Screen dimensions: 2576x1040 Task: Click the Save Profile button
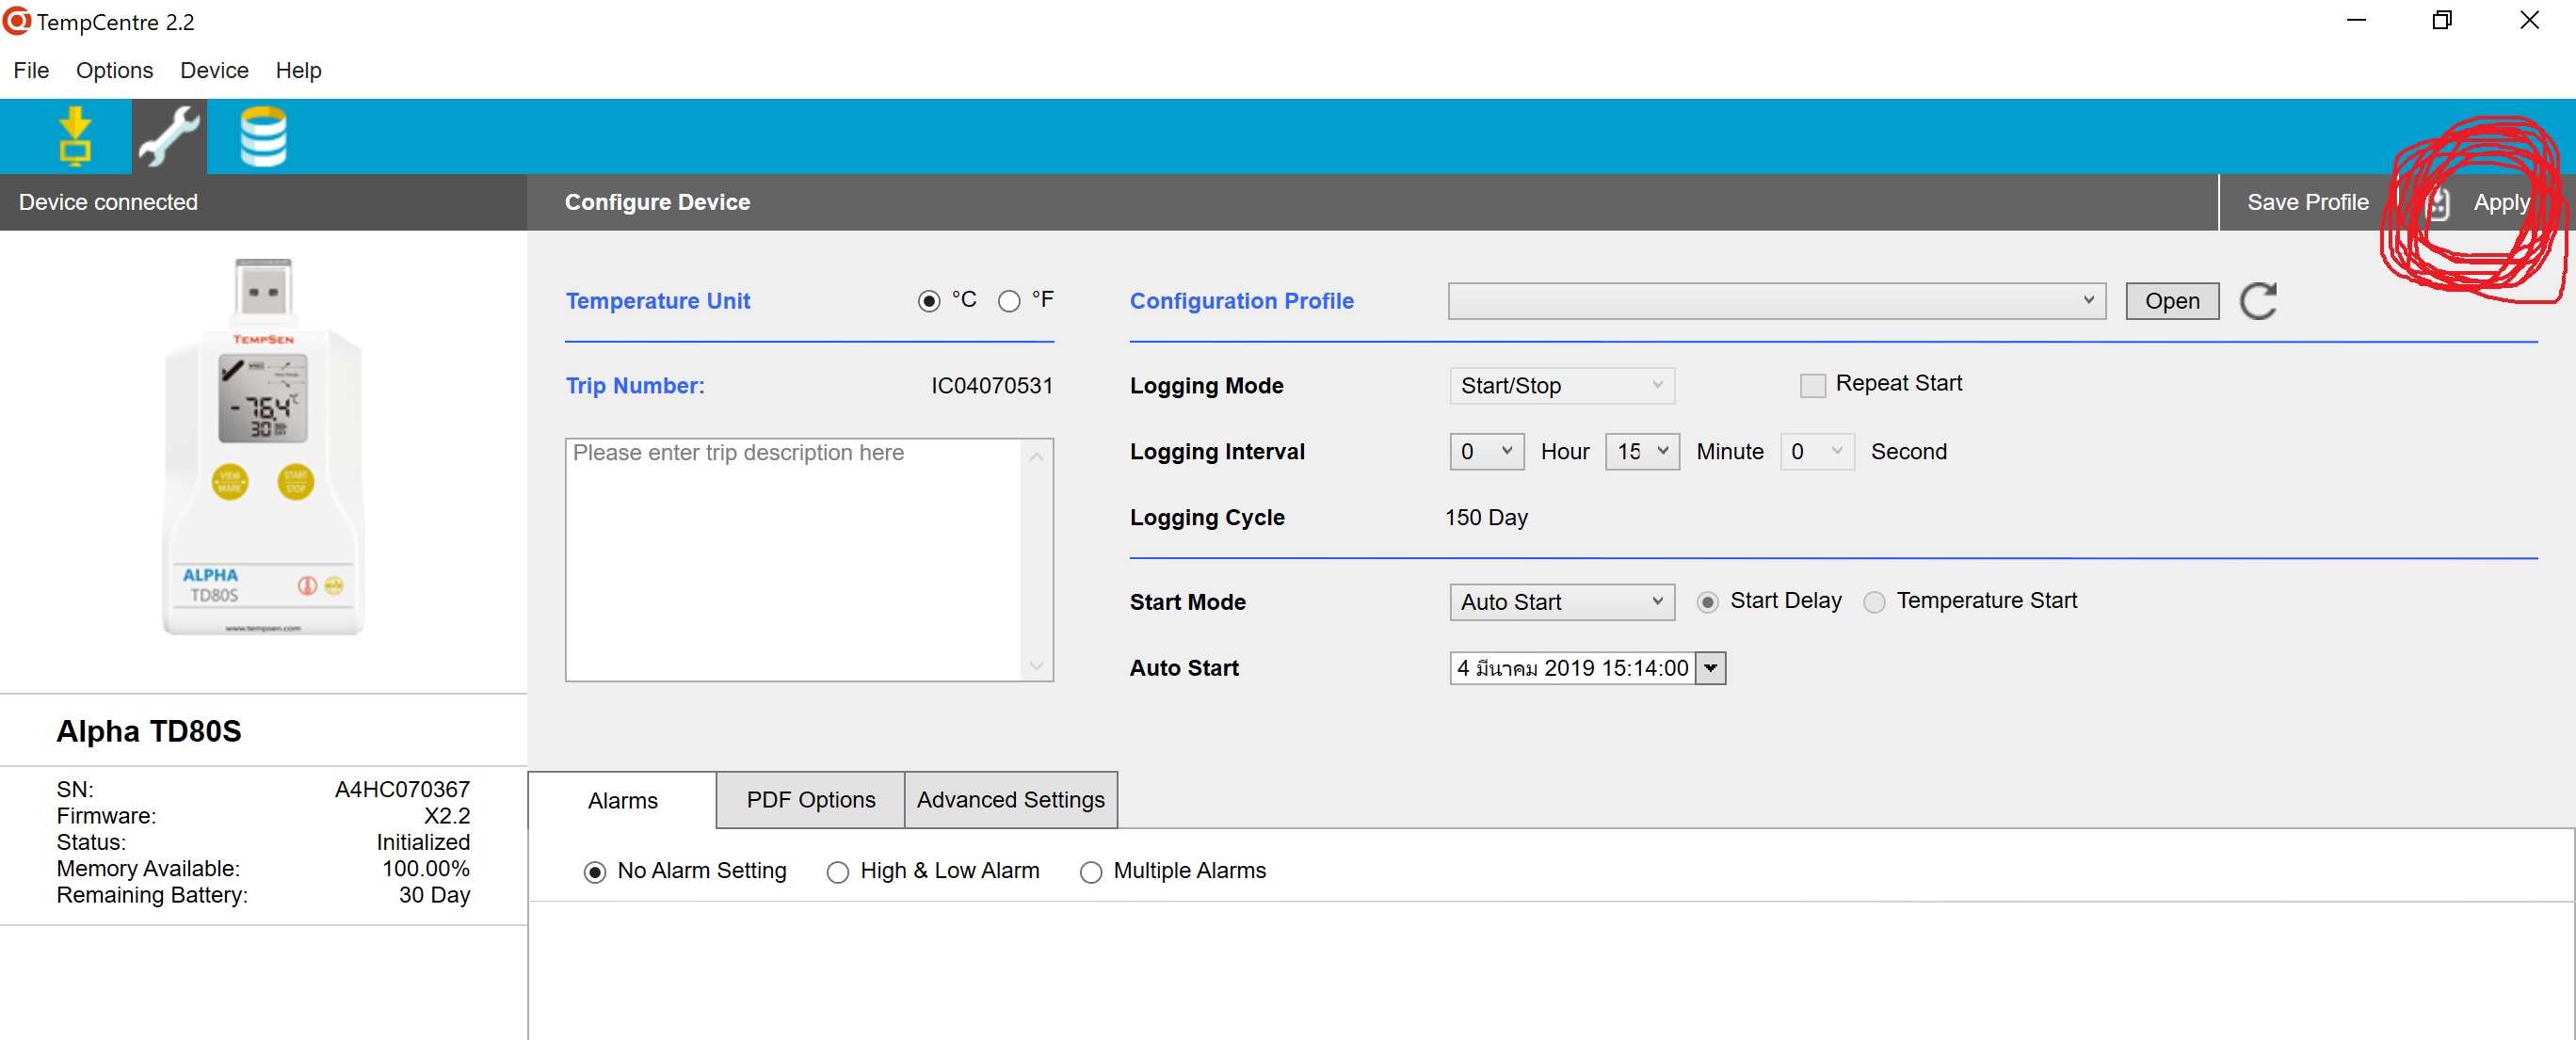click(2307, 203)
